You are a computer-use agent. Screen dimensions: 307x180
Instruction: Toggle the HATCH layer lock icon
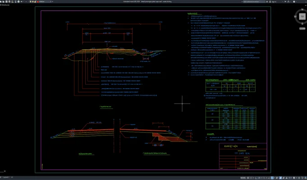[35, 1]
